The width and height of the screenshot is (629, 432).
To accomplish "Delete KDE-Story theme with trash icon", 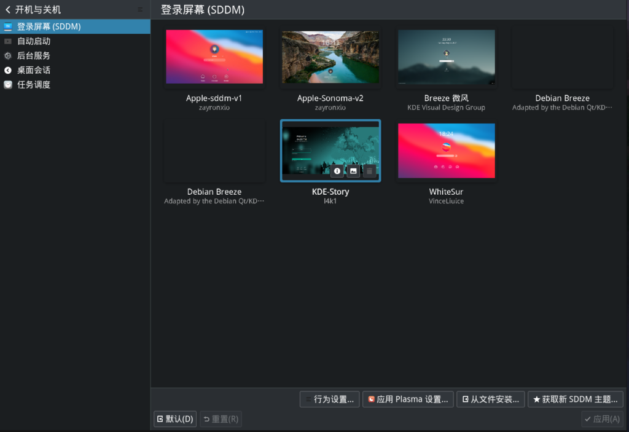I will pyautogui.click(x=369, y=171).
